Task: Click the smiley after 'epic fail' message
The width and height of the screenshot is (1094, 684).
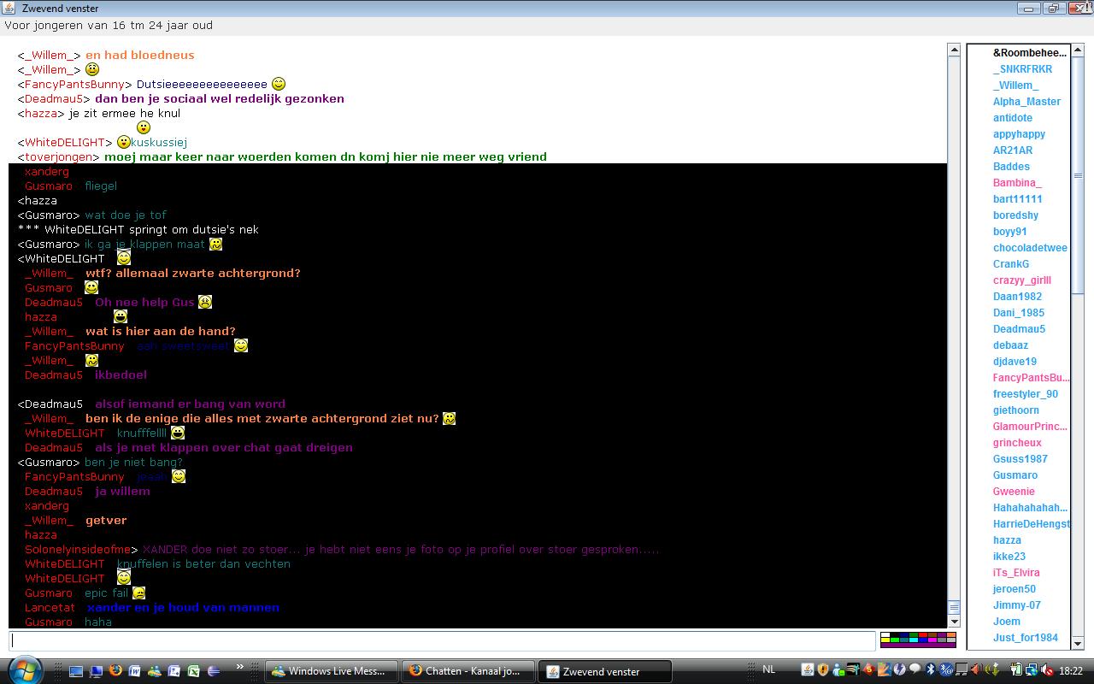Action: (x=138, y=593)
